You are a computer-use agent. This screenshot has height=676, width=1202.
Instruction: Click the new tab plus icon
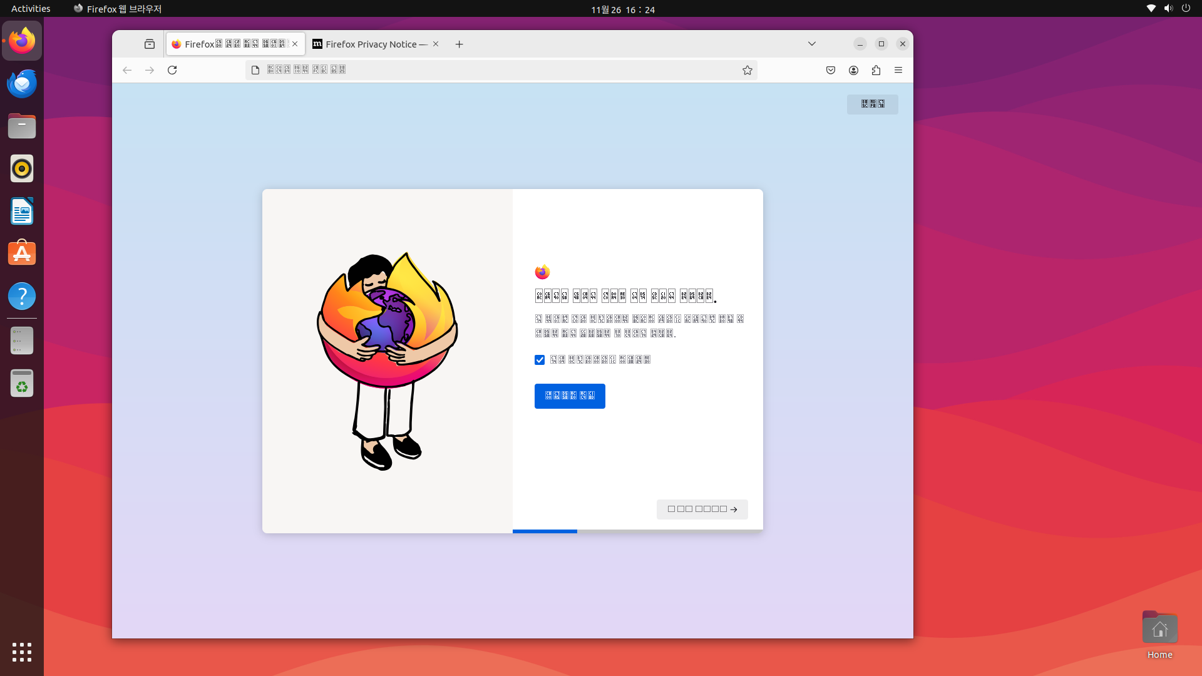click(x=459, y=44)
